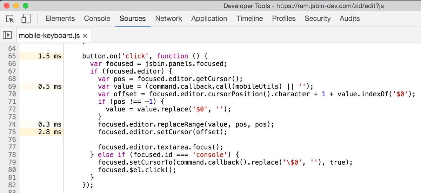The height and width of the screenshot is (193, 421).
Task: Go to the Application tab
Action: pos(209,19)
